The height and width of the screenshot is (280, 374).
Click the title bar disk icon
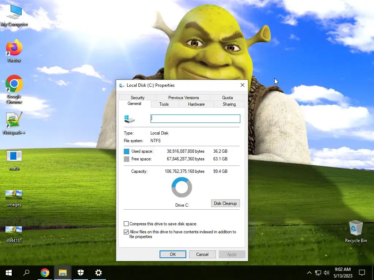pos(122,85)
